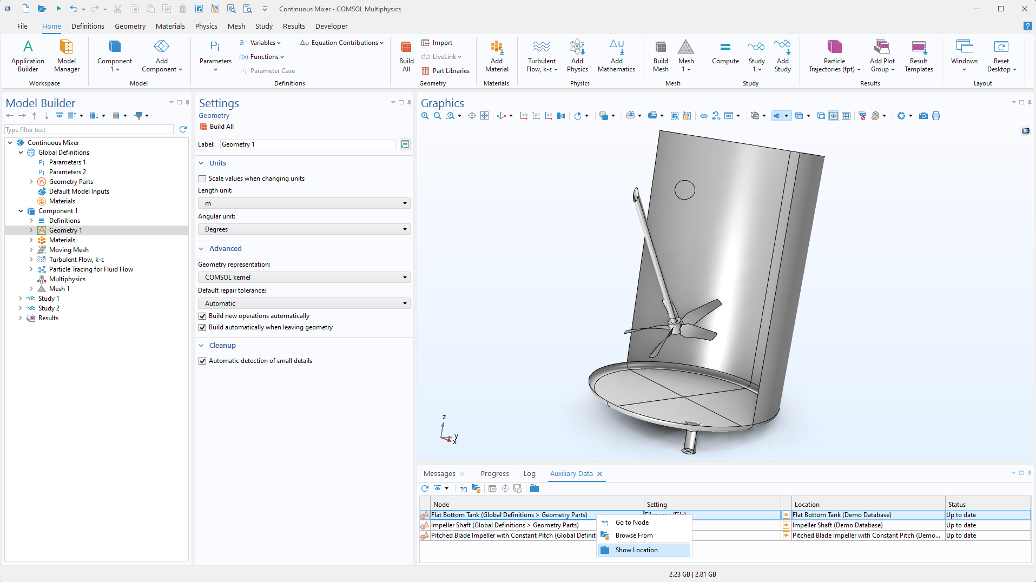Image resolution: width=1036 pixels, height=582 pixels.
Task: Collapse the Global Definitions node
Action: 21,153
